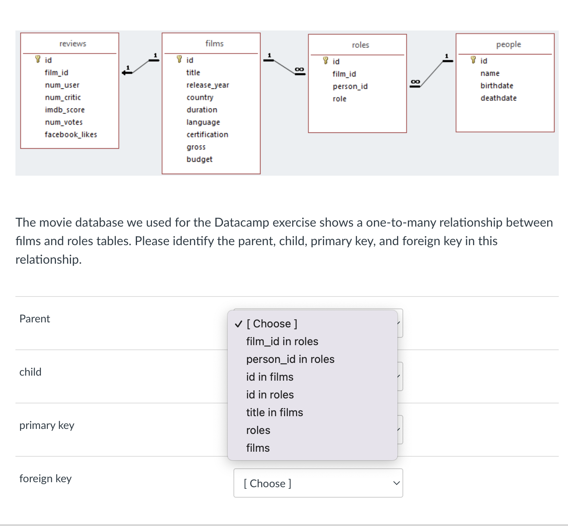The height and width of the screenshot is (532, 568).
Task: Click the key icon next to id in films
Action: (x=179, y=59)
